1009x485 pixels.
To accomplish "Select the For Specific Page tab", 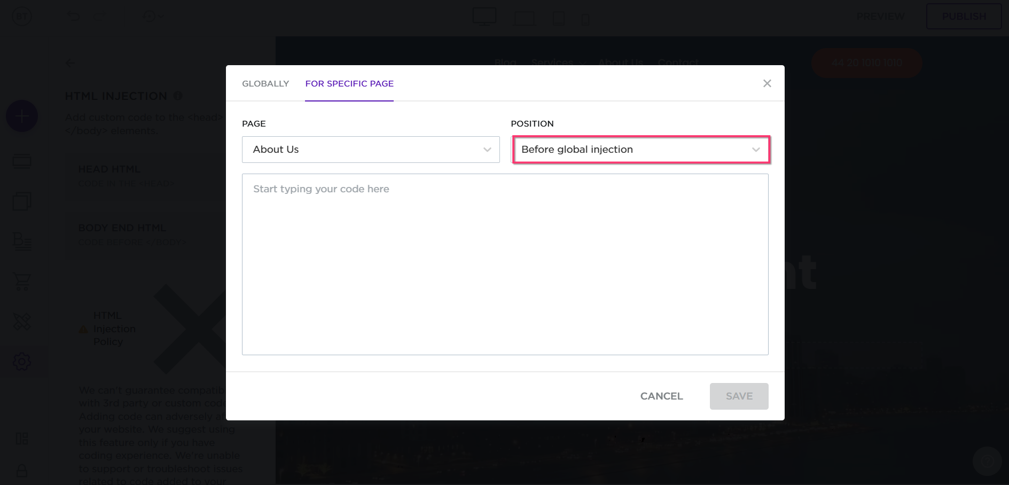I will (349, 83).
